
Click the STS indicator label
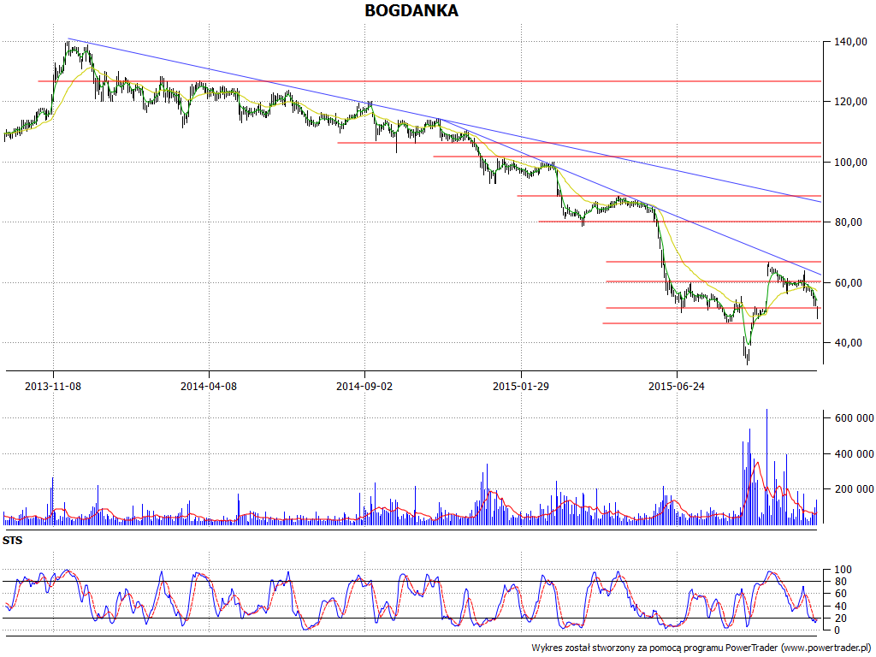pos(12,541)
